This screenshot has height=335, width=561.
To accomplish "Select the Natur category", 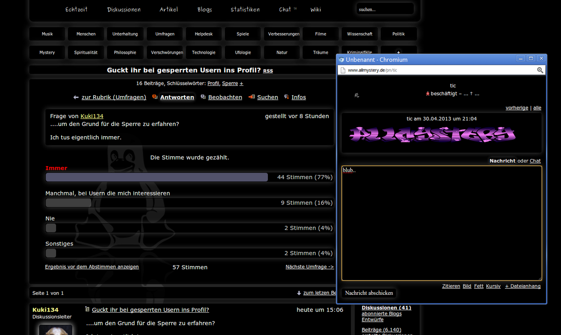I will tap(282, 53).
